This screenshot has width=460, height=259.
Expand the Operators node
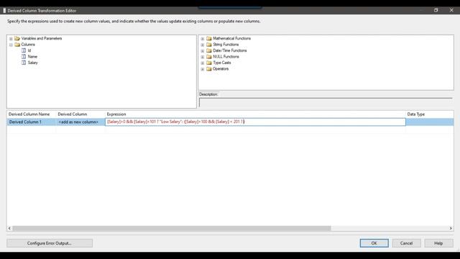[x=203, y=69]
